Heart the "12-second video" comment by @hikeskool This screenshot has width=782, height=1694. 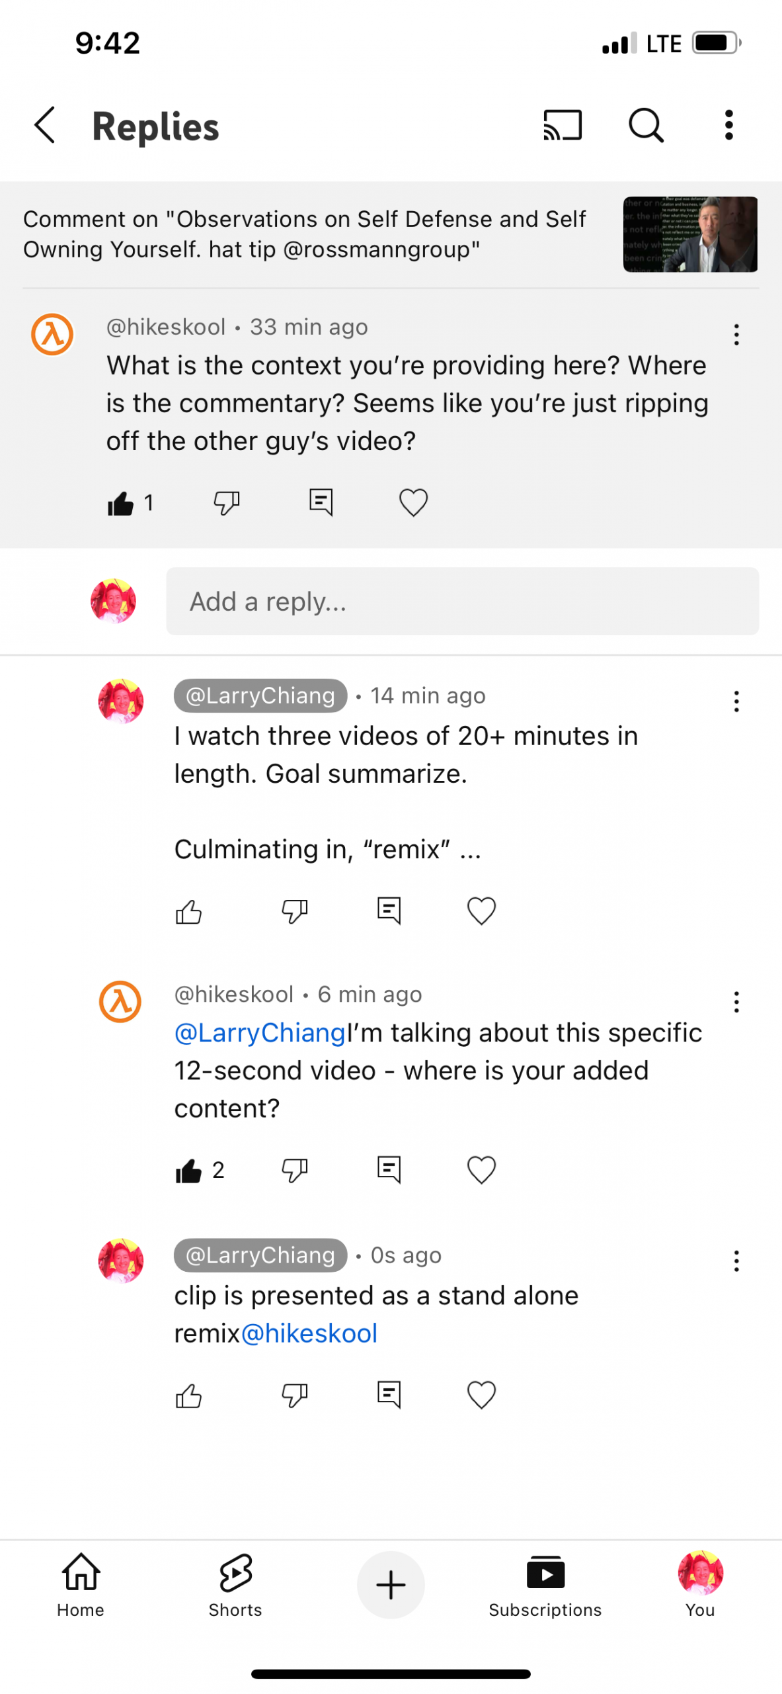pos(481,1169)
